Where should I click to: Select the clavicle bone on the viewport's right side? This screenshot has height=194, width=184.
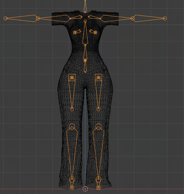click(x=95, y=18)
